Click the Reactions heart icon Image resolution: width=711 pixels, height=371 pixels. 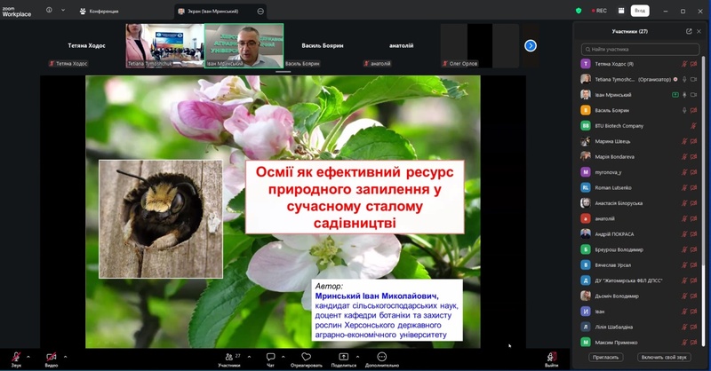click(307, 357)
